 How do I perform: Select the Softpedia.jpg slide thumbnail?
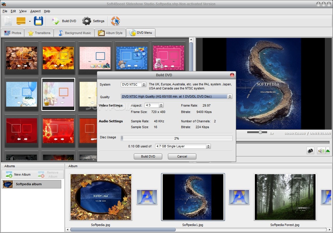click(x=101, y=197)
